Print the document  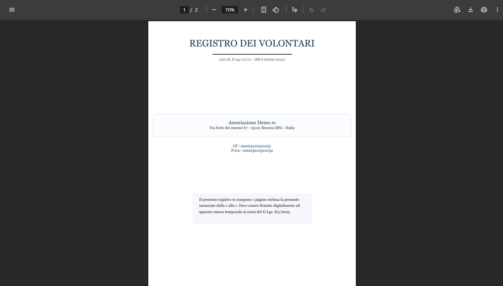click(x=484, y=10)
